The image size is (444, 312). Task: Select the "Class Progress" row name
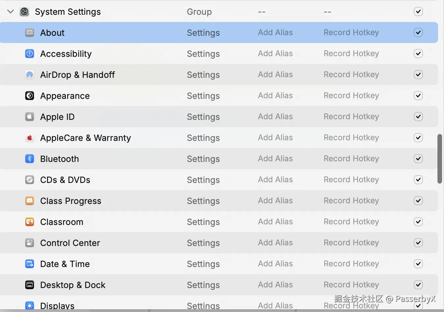coord(71,201)
